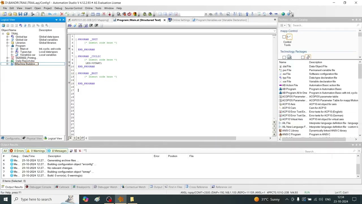Screen dimensions: 362x204
Task: Click the red power restart icon
Action: coord(129,14)
